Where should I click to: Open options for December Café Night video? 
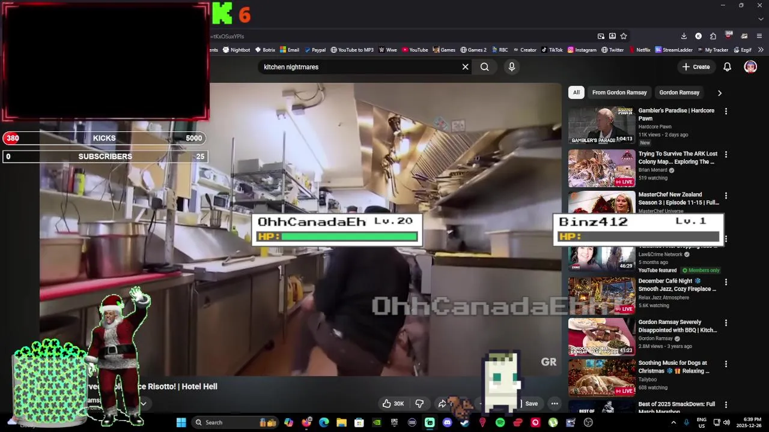(x=726, y=281)
